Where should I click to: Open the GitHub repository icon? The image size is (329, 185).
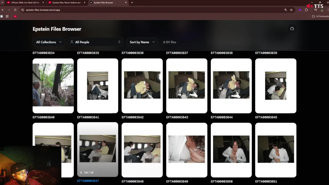(292, 29)
